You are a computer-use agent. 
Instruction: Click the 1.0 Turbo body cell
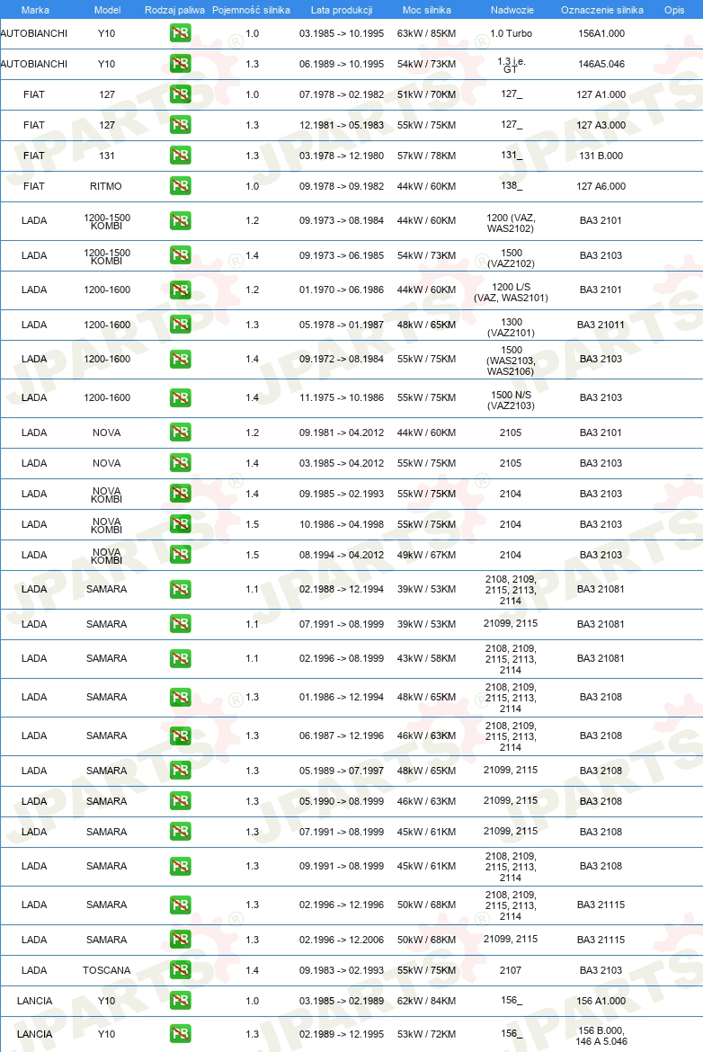pos(512,33)
